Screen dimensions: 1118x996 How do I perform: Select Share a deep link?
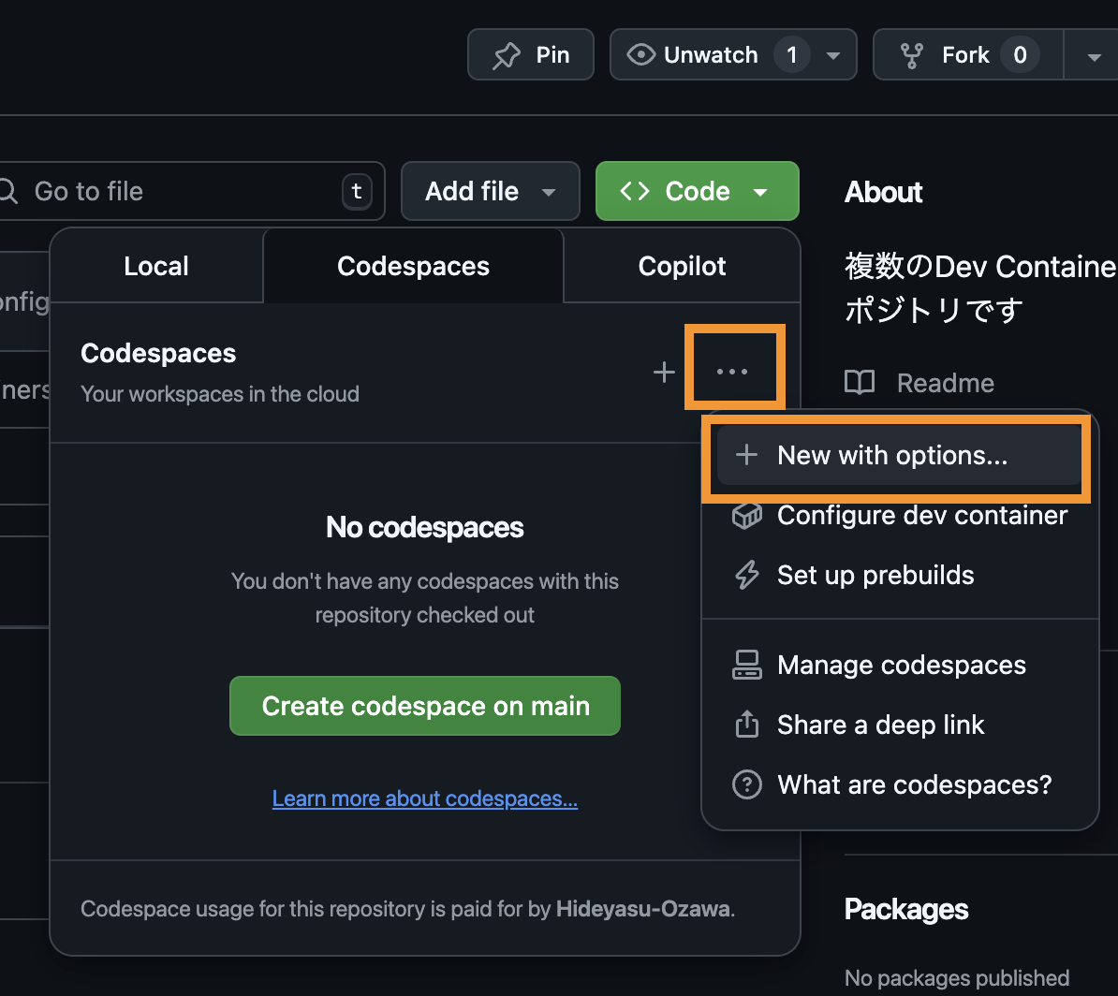(900, 725)
